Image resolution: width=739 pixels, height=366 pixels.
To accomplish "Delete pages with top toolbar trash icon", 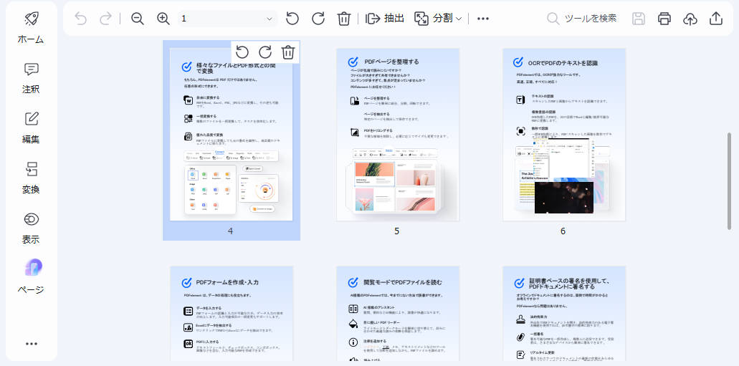I will click(x=343, y=19).
